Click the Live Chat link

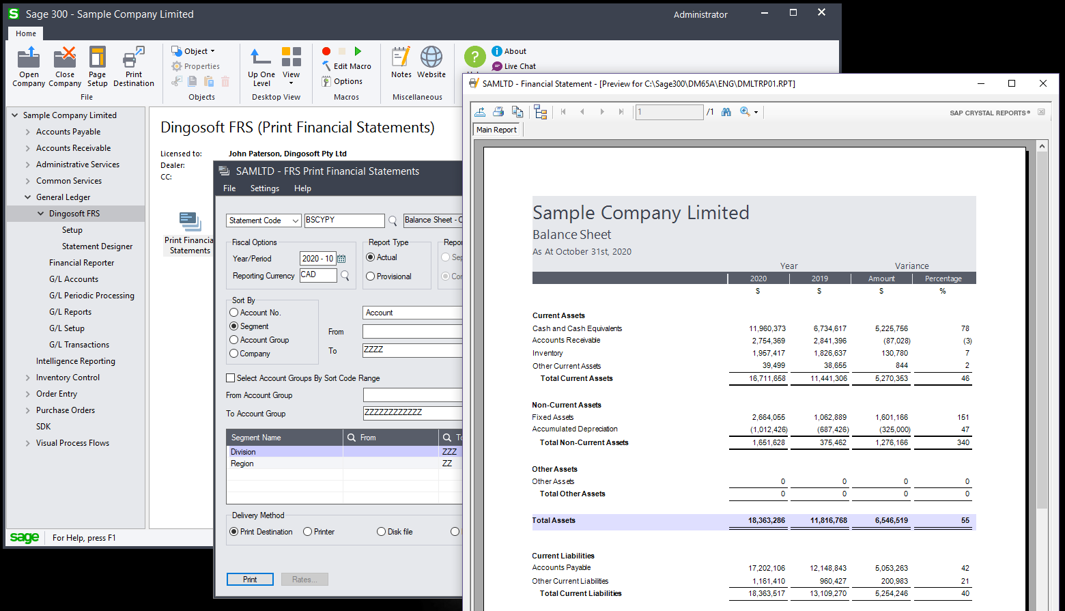(520, 66)
